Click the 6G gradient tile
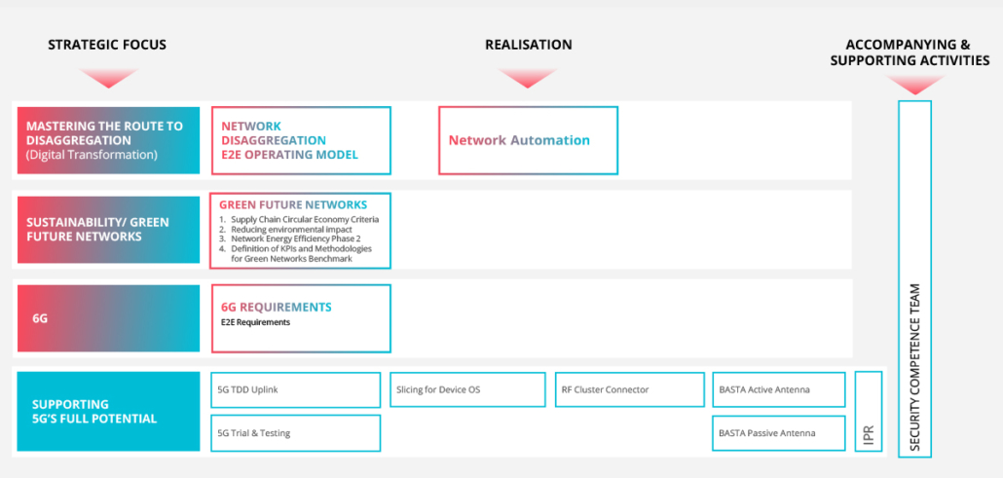Viewport: 1003px width, 478px height. coord(108,318)
